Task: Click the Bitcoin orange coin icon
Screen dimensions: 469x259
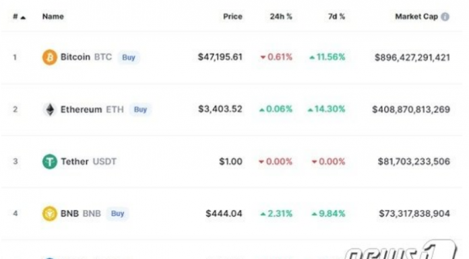Action: [49, 57]
